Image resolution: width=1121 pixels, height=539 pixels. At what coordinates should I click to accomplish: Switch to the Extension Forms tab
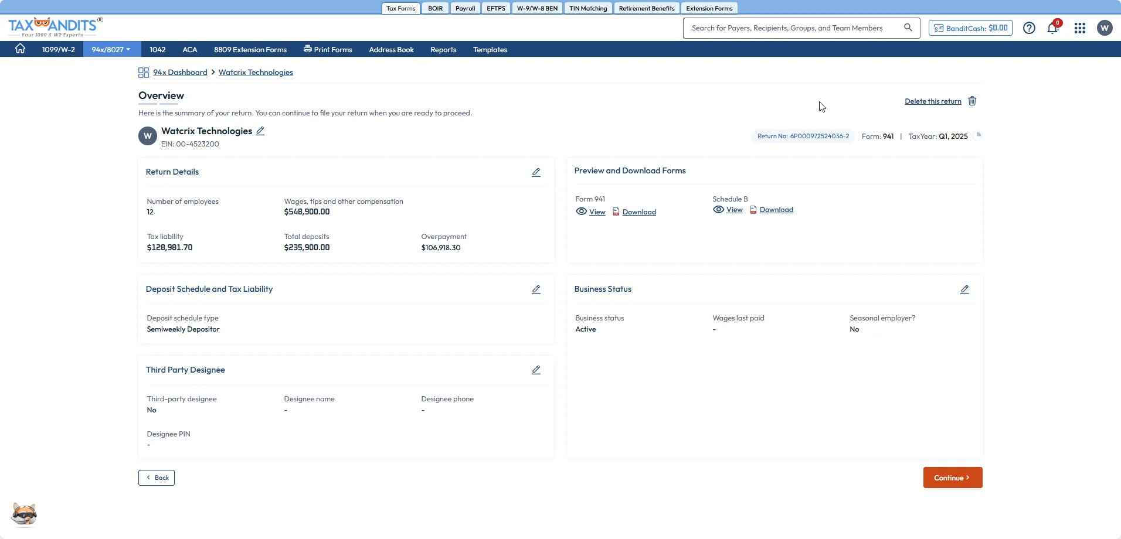[709, 8]
